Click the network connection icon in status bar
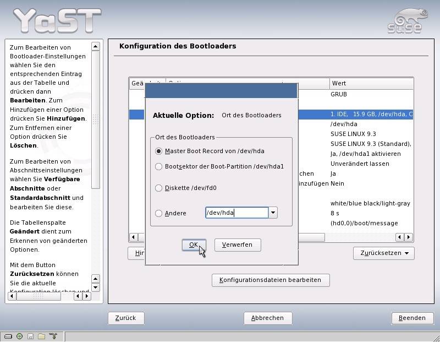This screenshot has height=342, width=440. coord(53,336)
